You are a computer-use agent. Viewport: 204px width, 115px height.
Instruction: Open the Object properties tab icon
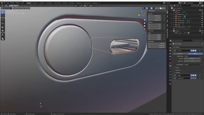170,63
